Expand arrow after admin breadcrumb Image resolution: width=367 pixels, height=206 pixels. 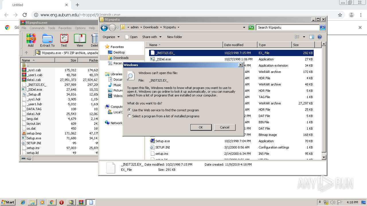(141, 27)
